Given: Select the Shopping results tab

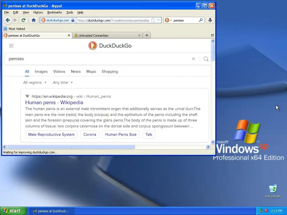Looking at the screenshot, I should coord(110,71).
